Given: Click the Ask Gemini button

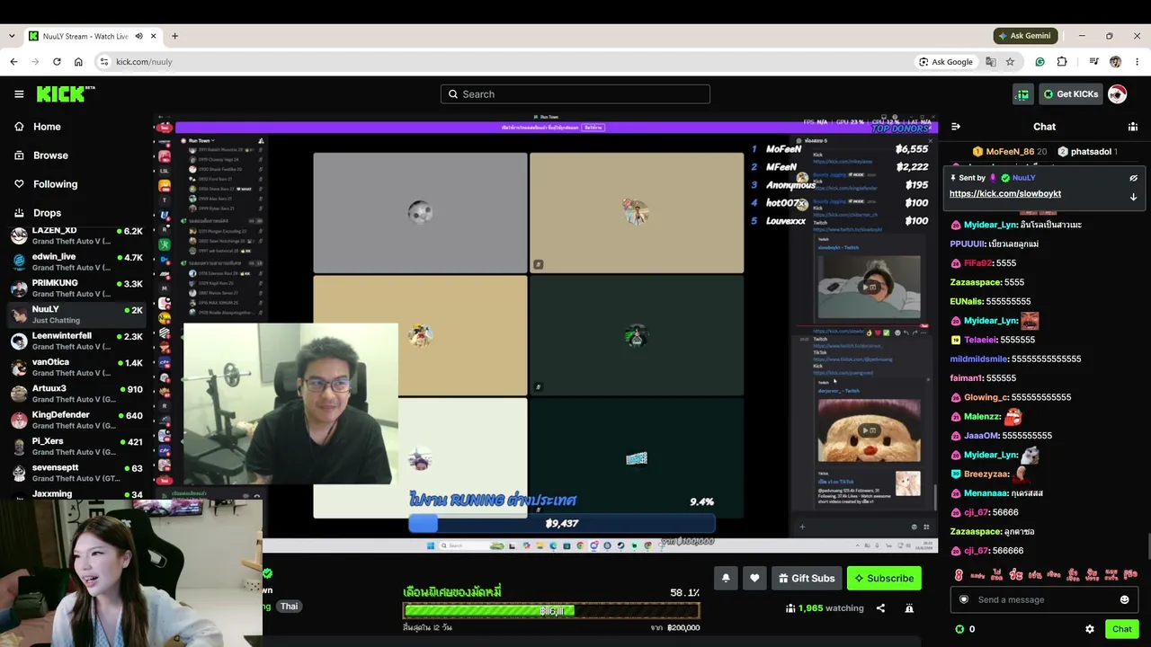Looking at the screenshot, I should tap(1024, 36).
